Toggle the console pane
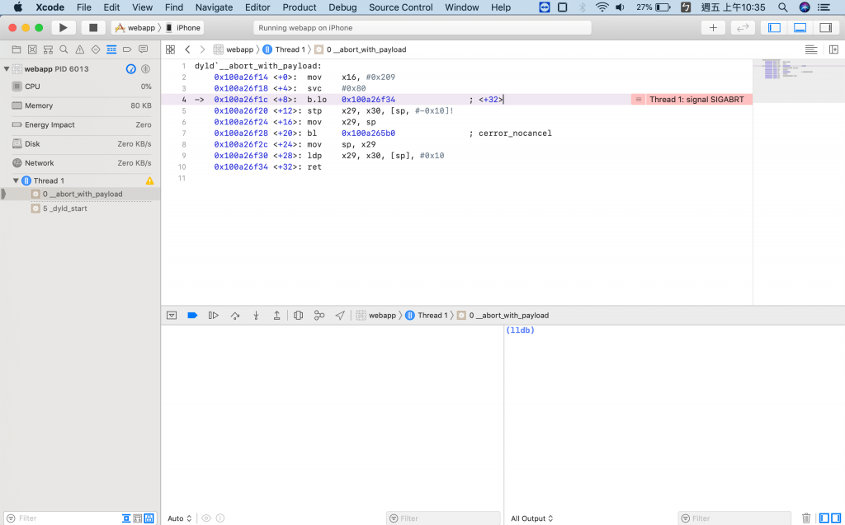The height and width of the screenshot is (525, 845). click(x=836, y=518)
